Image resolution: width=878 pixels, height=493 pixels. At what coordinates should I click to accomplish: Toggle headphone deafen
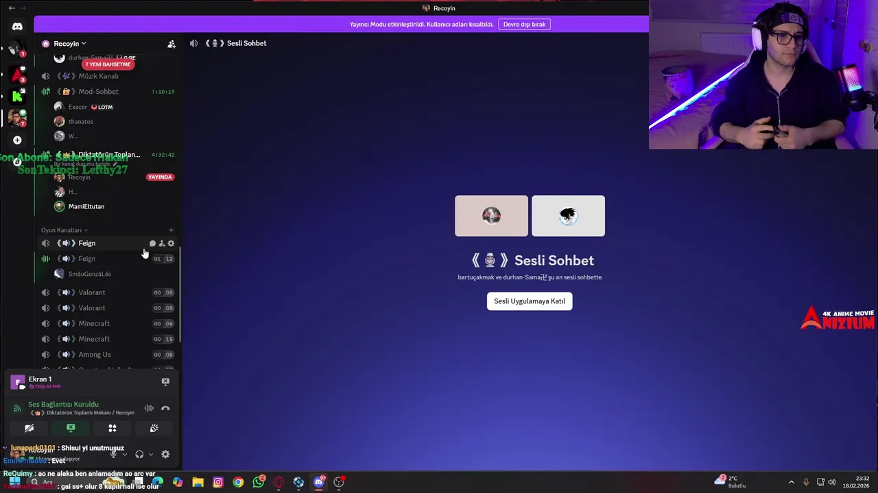[x=139, y=454]
